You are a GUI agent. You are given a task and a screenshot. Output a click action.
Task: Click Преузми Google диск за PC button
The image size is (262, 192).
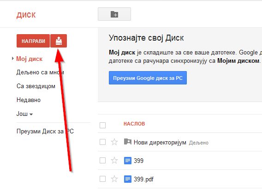click(x=148, y=78)
